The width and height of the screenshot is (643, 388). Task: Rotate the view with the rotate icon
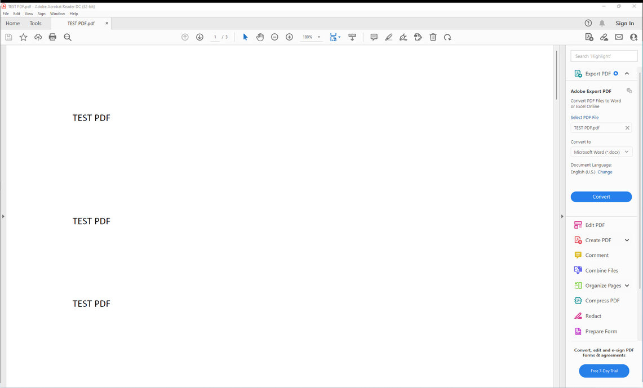pyautogui.click(x=448, y=37)
